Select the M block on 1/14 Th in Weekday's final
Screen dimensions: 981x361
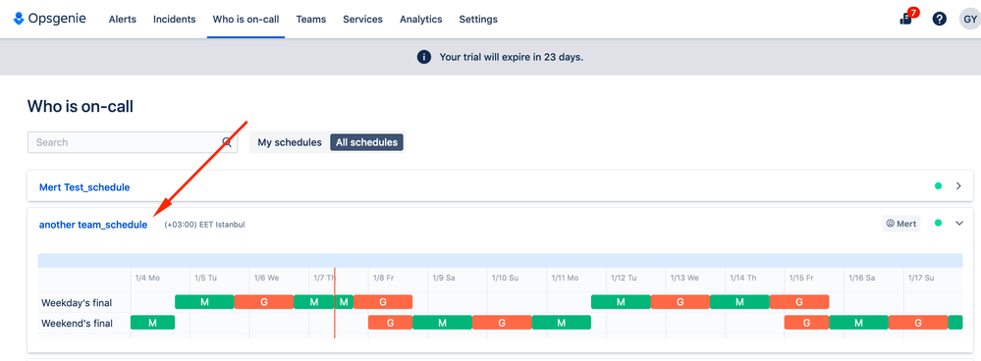[739, 302]
